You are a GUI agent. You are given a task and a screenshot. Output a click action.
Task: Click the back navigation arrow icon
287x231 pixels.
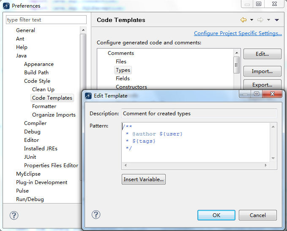[x=243, y=20]
